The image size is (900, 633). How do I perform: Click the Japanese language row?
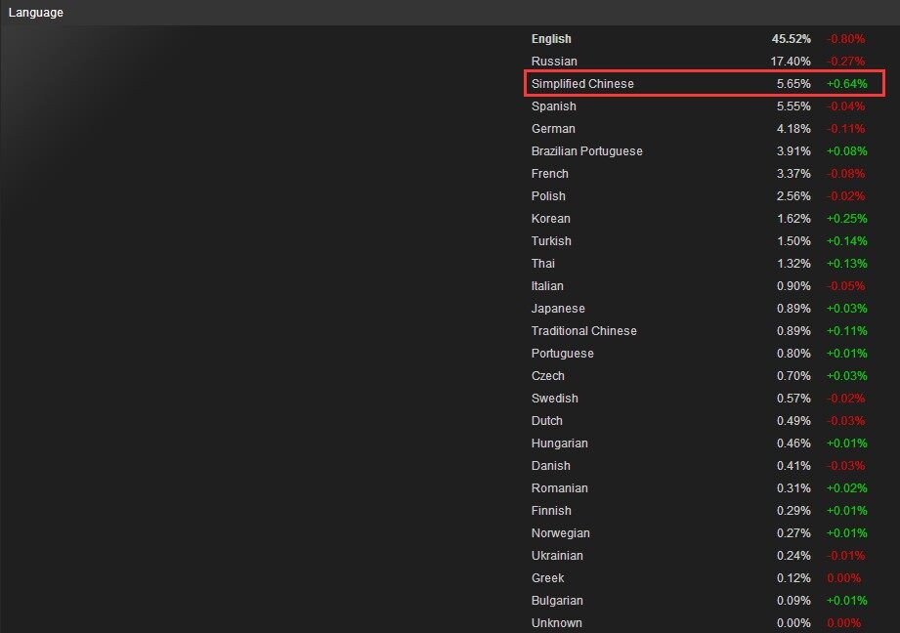click(698, 308)
